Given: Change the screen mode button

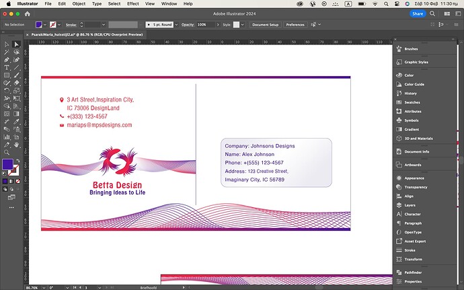Looking at the screenshot, I should pyautogui.click(x=11, y=197).
